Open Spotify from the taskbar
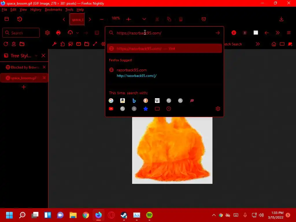296x222 pixels. click(x=149, y=215)
